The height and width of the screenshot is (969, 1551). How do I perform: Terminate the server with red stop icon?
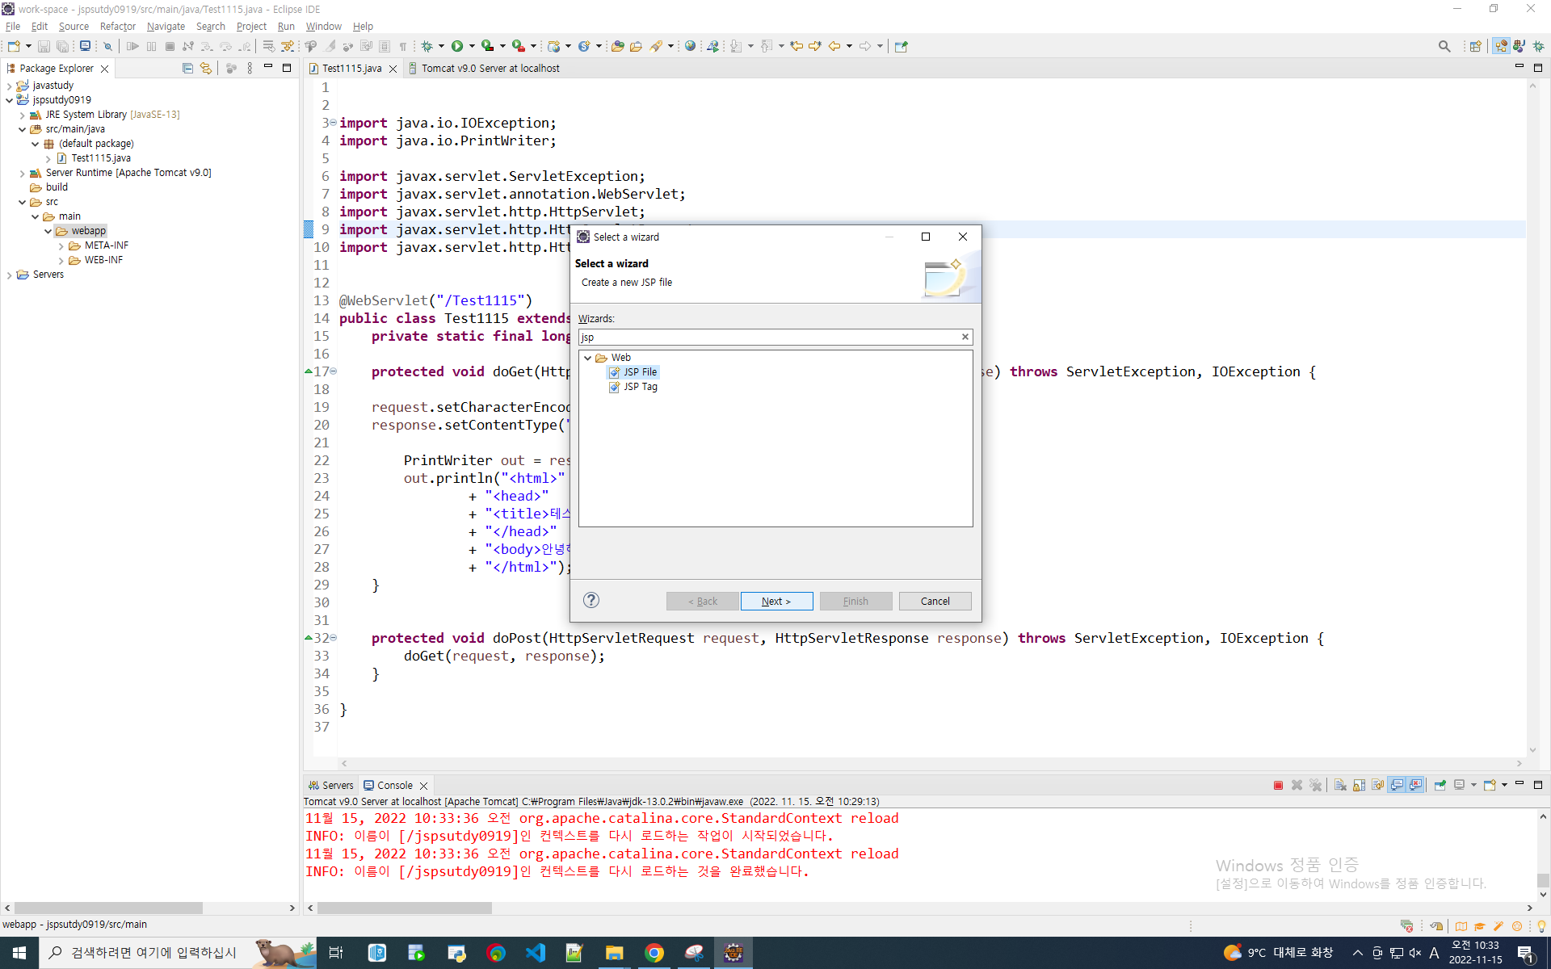(1278, 785)
